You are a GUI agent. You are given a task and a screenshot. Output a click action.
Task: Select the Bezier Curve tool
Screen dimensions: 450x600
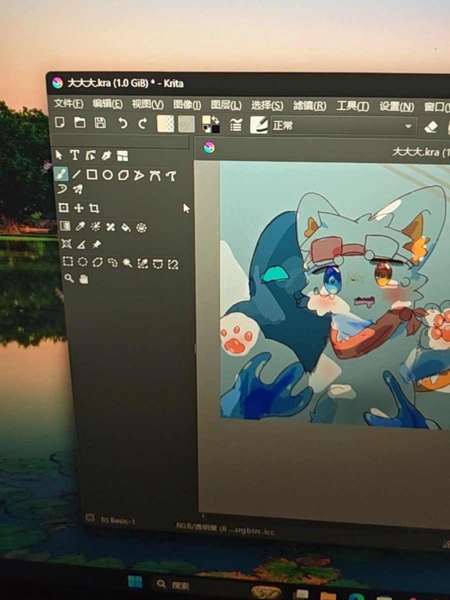tap(155, 176)
